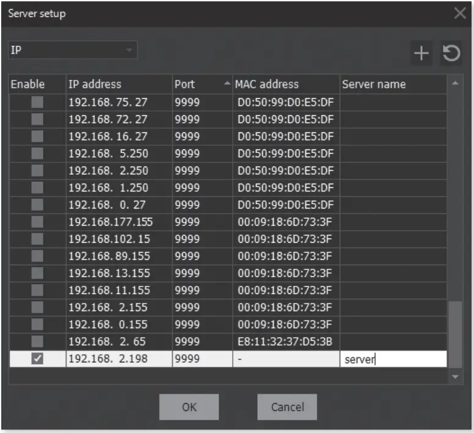Screen dimensions: 474x433
Task: Select IP address cell 192.168. 2.250
Action: (119, 171)
